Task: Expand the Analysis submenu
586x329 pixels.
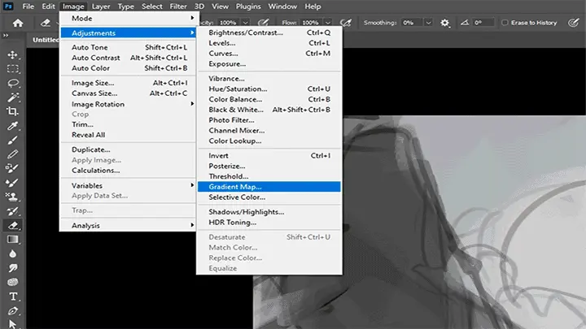Action: point(128,225)
